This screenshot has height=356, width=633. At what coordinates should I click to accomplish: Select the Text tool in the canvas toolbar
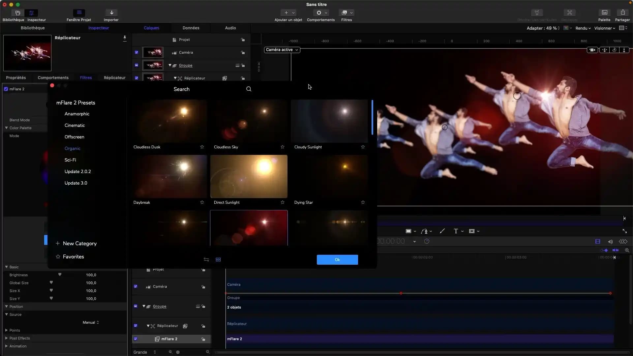tap(457, 231)
